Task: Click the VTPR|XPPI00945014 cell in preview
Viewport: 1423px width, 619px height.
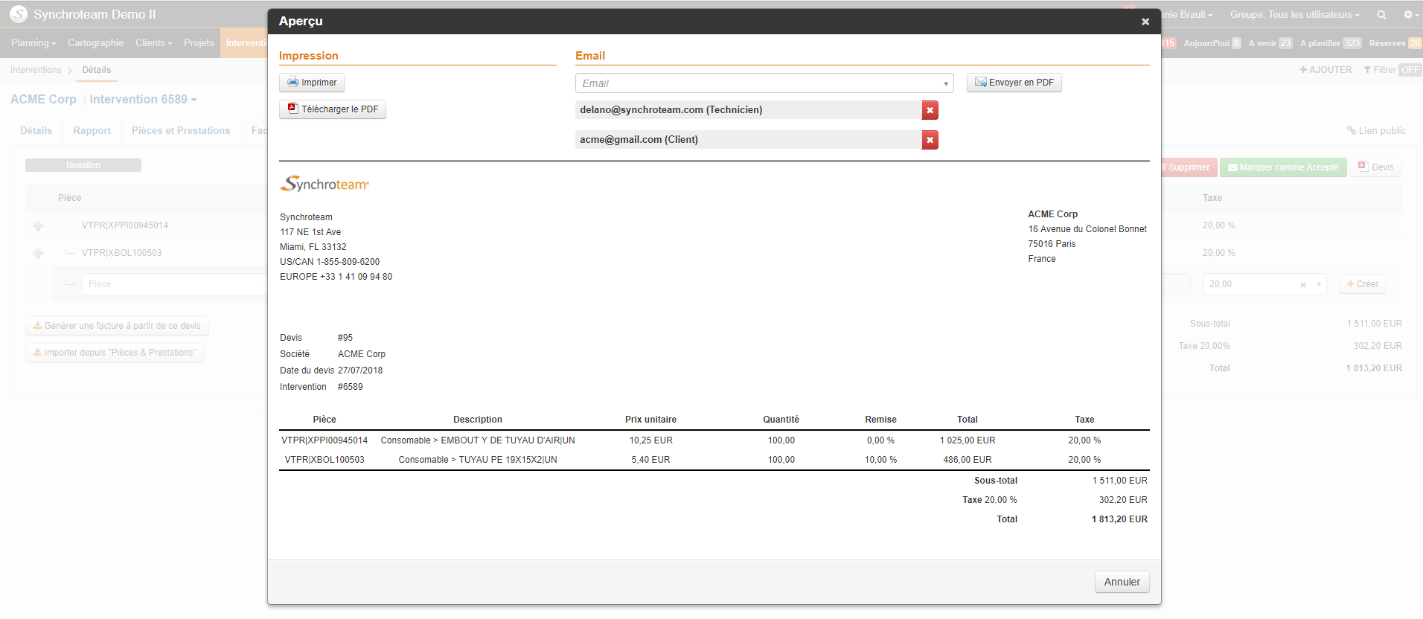Action: pyautogui.click(x=324, y=440)
